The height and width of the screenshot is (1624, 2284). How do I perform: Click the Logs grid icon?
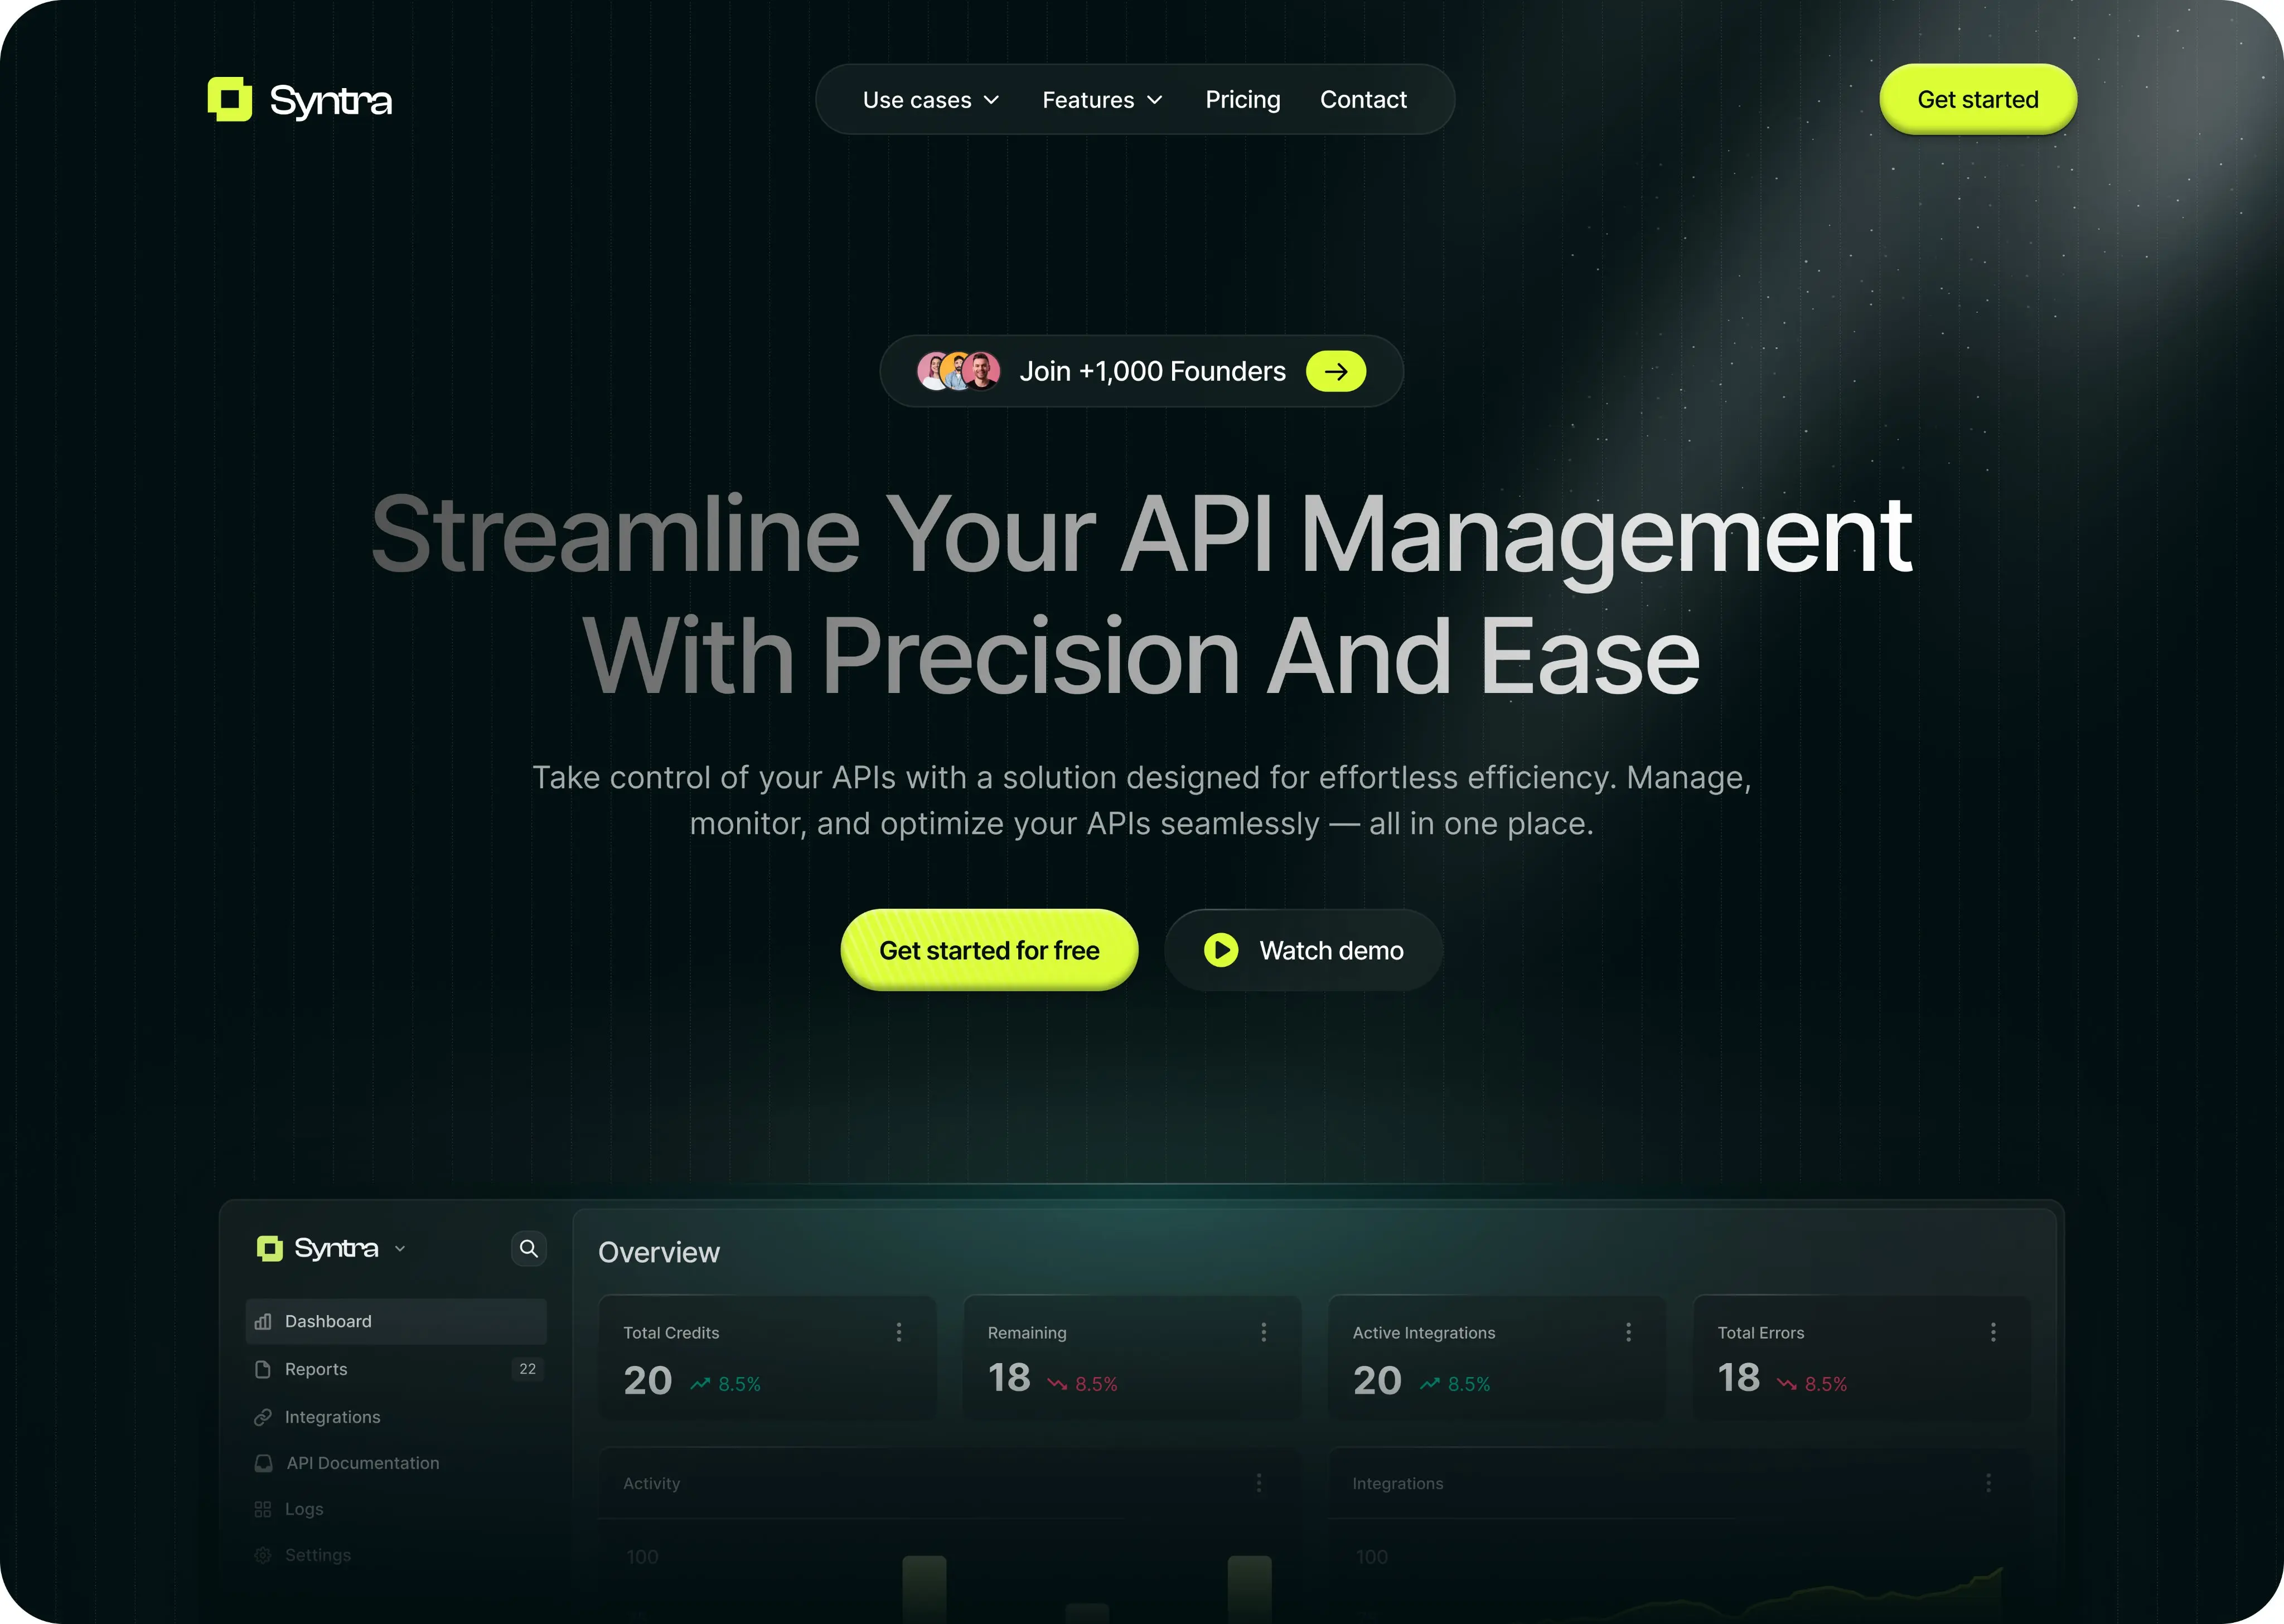pyautogui.click(x=263, y=1509)
